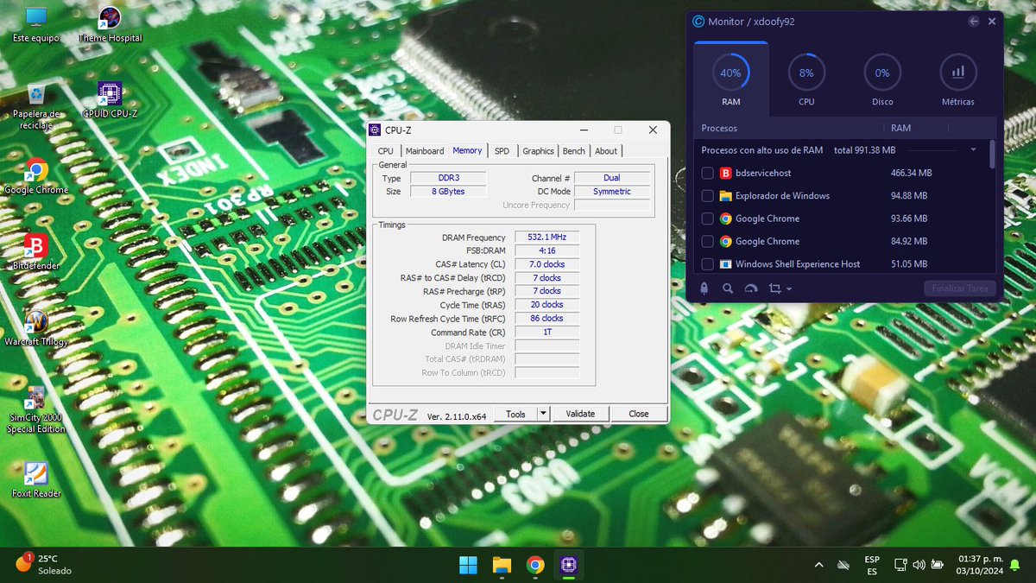The image size is (1036, 583).
Task: Click the DRAM Frequency 532.1 MHz value
Action: [x=546, y=237]
